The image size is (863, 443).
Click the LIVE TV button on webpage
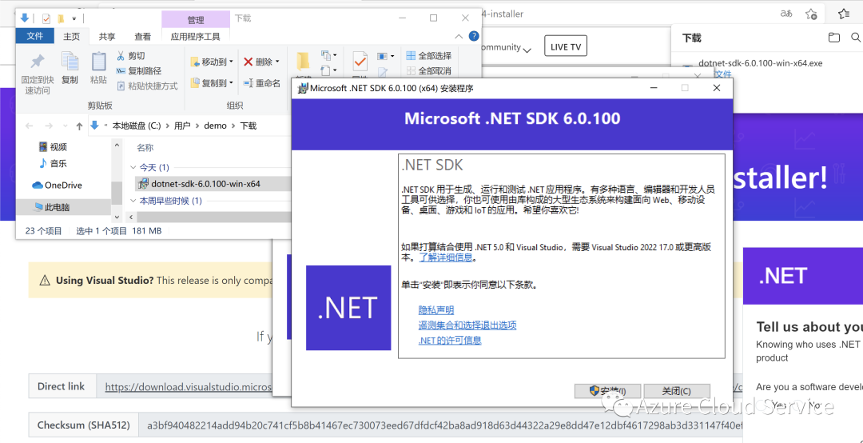pyautogui.click(x=565, y=47)
